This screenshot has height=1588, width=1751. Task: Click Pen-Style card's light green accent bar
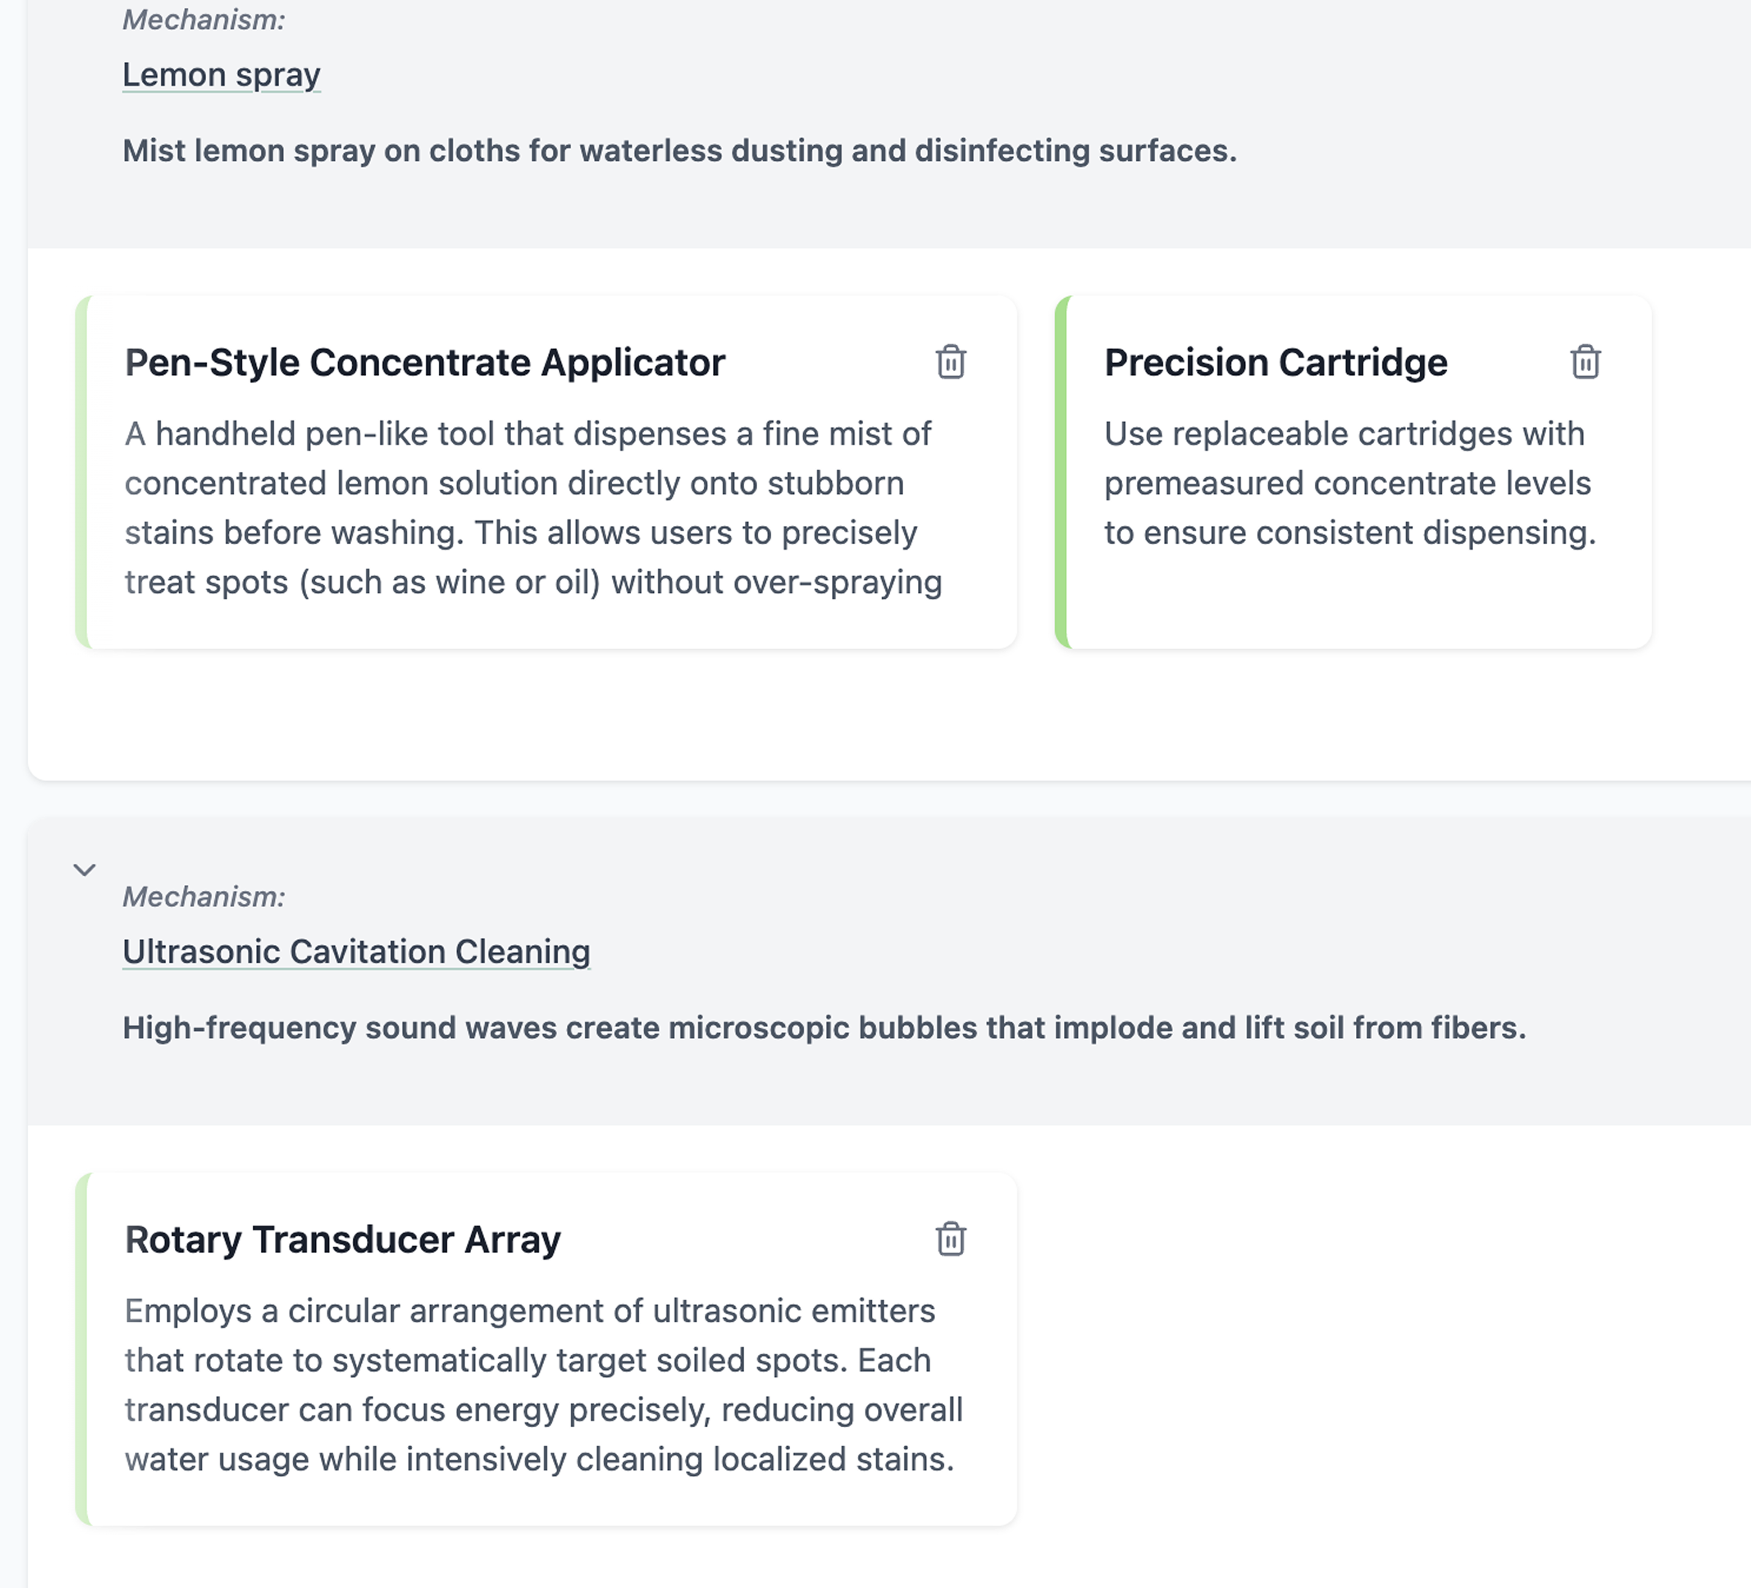82,472
